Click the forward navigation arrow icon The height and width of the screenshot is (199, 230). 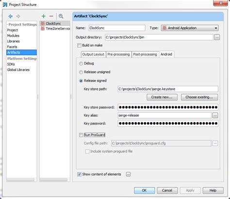[x=18, y=16]
